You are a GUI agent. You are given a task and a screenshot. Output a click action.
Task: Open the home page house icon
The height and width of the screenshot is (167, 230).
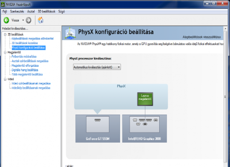(x=40, y=20)
